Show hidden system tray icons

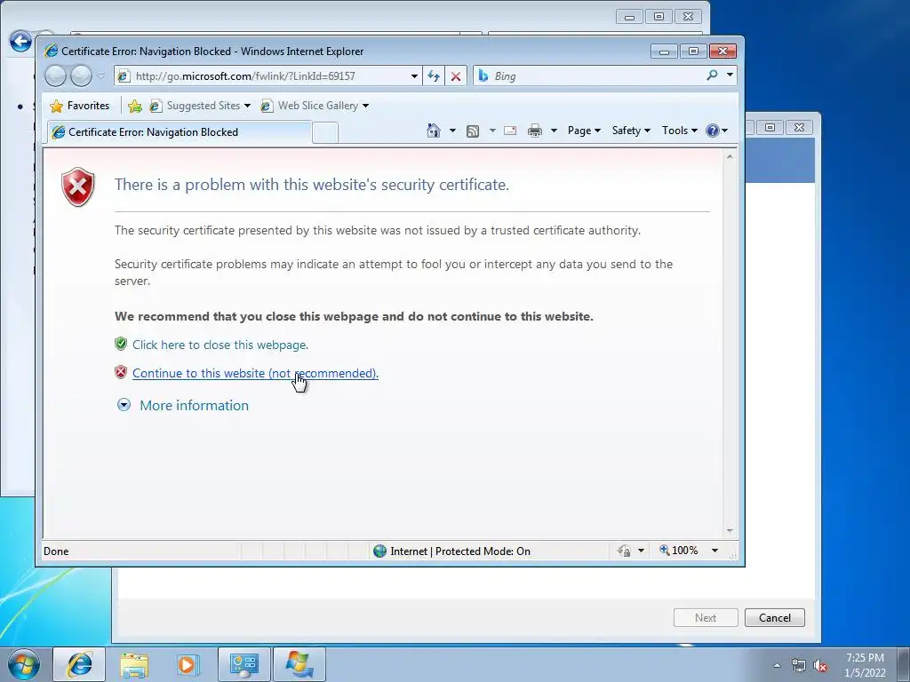click(x=777, y=665)
